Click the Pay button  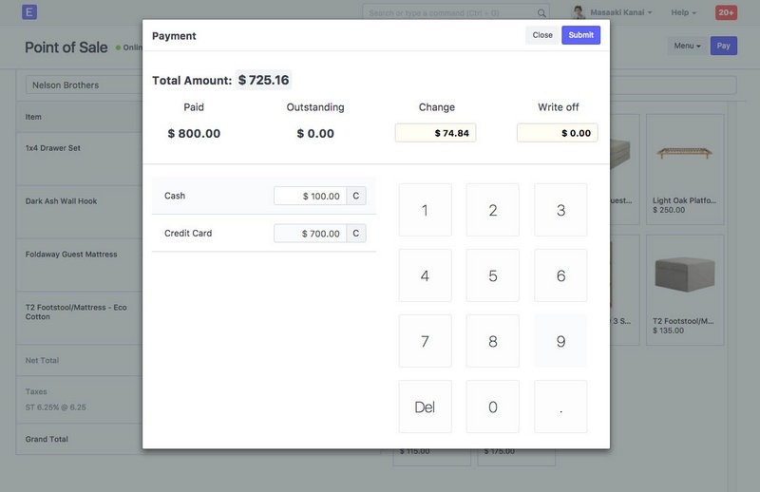tap(724, 46)
